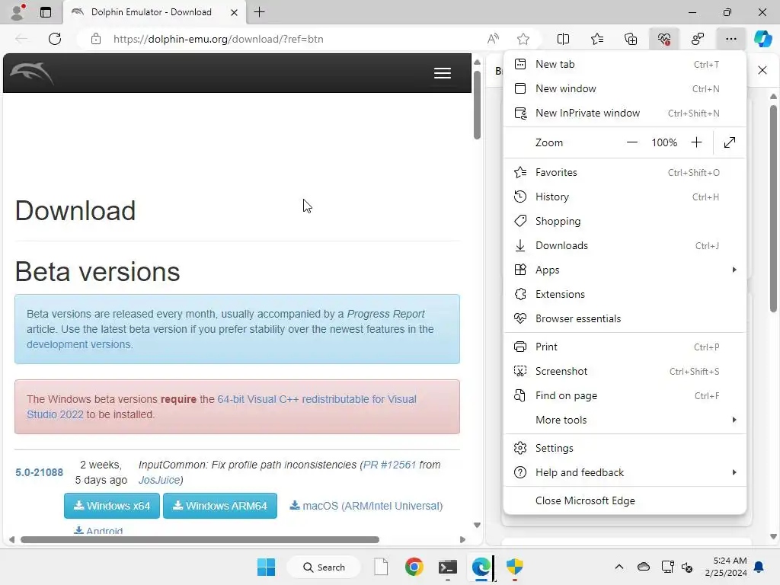Image resolution: width=780 pixels, height=585 pixels.
Task: Click Browser essentials heart toolbar icon
Action: tap(664, 39)
